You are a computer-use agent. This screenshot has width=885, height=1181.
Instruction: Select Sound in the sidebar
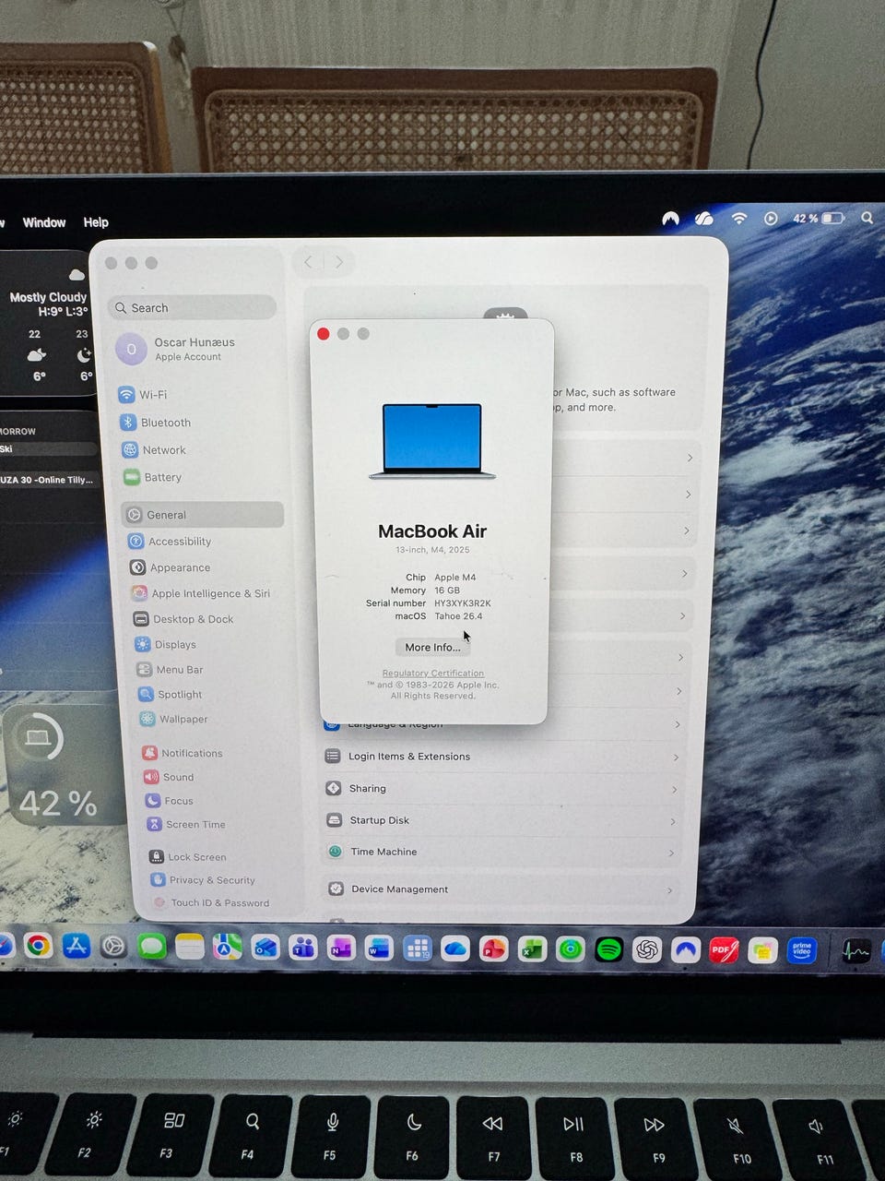169,777
